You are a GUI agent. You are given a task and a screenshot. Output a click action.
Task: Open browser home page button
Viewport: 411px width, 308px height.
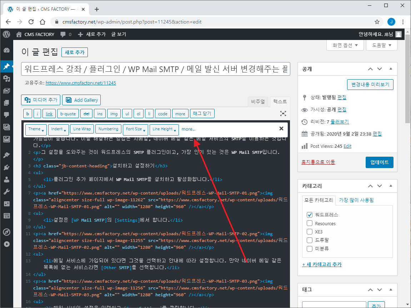42,22
